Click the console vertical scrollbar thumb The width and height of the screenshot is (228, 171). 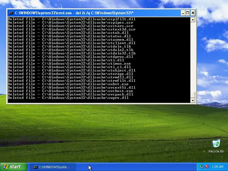(x=193, y=95)
